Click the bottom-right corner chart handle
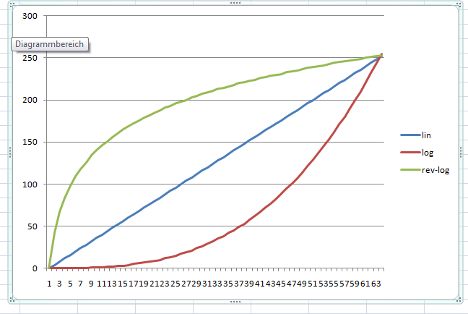Image resolution: width=468 pixels, height=314 pixels. click(x=458, y=298)
